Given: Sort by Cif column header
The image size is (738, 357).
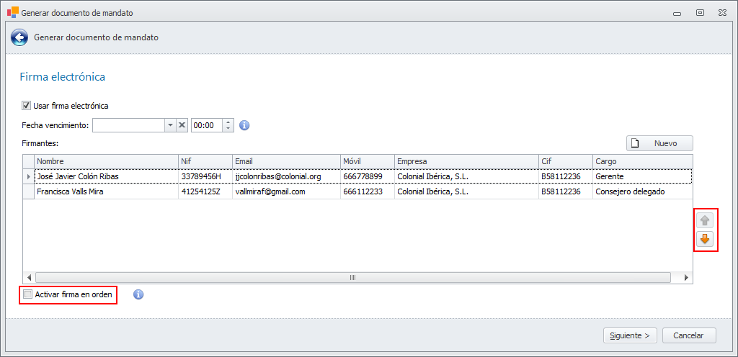Looking at the screenshot, I should pos(566,161).
